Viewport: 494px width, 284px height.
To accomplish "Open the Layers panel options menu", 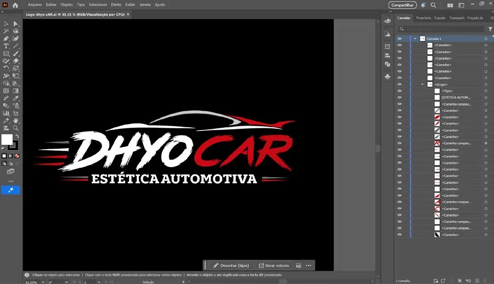I will coord(492,18).
